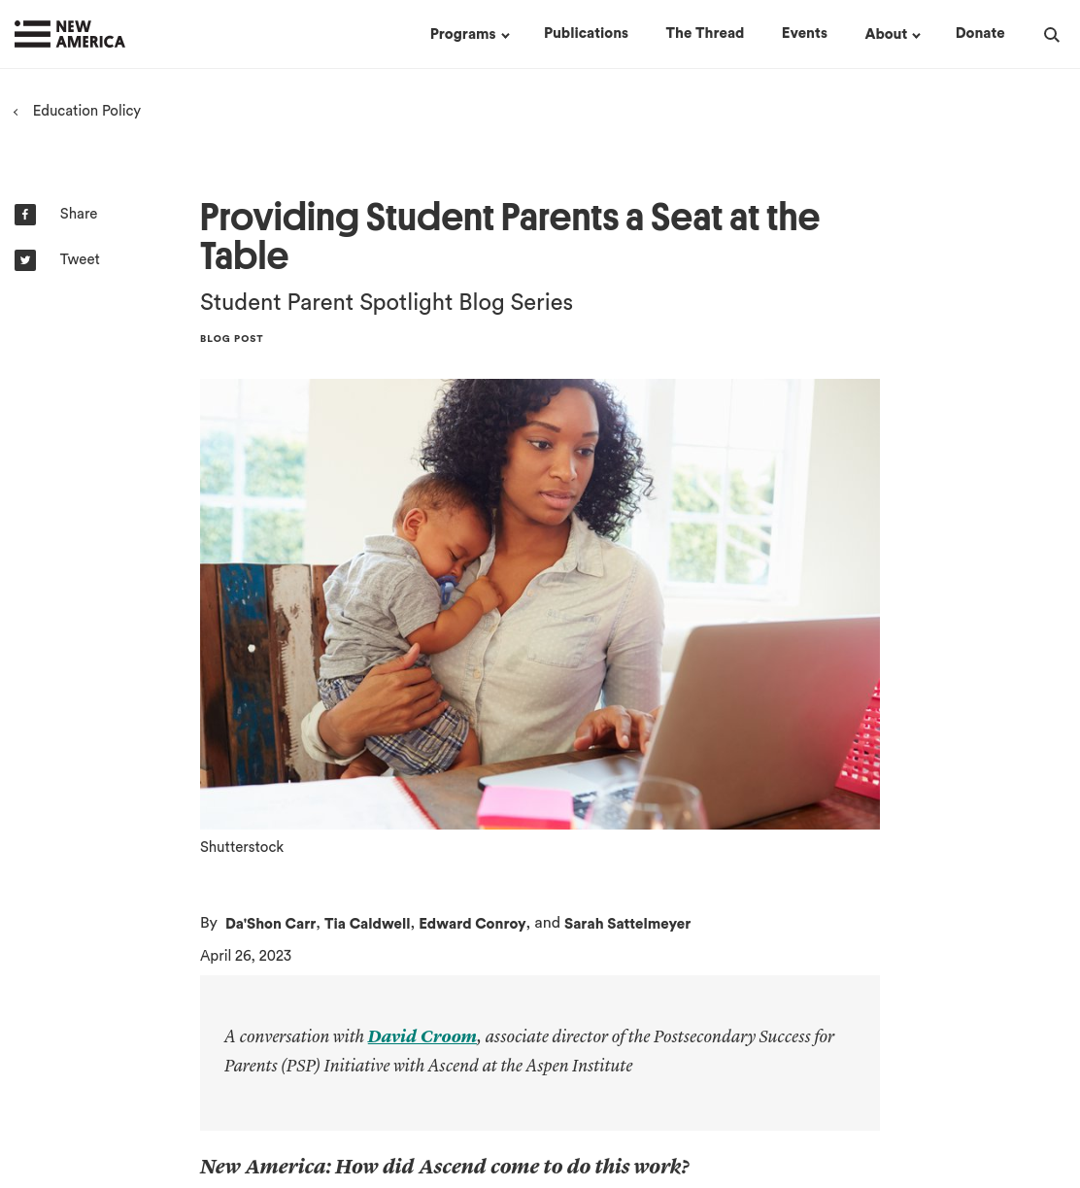This screenshot has width=1080, height=1188.
Task: Click the Donate link
Action: (980, 33)
